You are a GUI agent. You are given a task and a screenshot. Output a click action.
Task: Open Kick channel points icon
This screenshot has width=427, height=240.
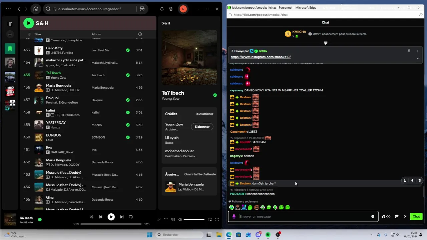pos(386,217)
